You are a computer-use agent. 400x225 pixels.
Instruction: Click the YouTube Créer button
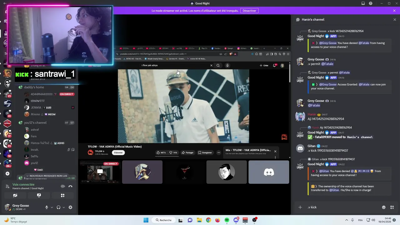264,66
